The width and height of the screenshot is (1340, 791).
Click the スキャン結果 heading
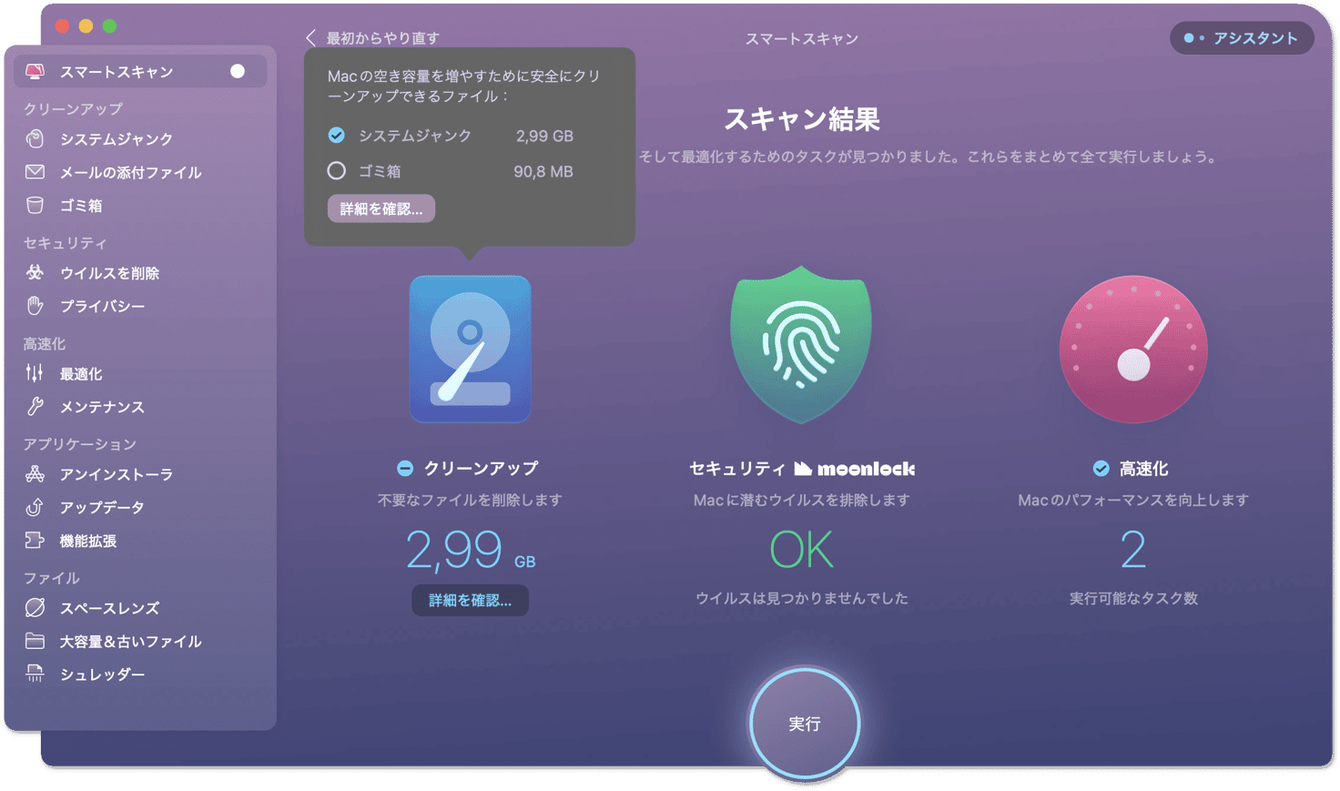click(801, 119)
